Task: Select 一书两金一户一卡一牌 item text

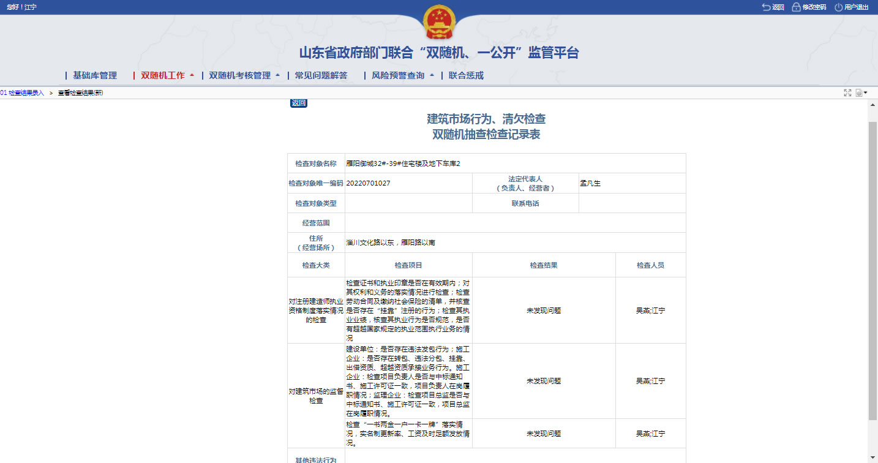Action: (408, 434)
